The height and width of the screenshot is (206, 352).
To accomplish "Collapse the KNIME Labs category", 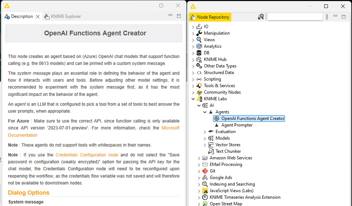I will tap(193, 99).
